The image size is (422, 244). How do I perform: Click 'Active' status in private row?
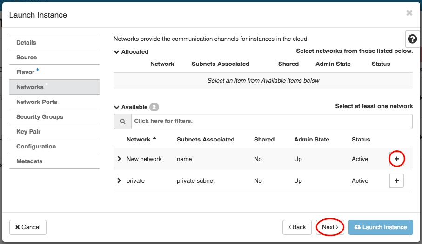(x=360, y=180)
